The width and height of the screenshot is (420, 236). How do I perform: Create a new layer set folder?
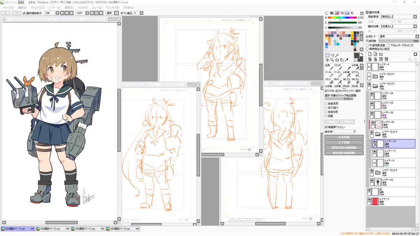point(381,54)
